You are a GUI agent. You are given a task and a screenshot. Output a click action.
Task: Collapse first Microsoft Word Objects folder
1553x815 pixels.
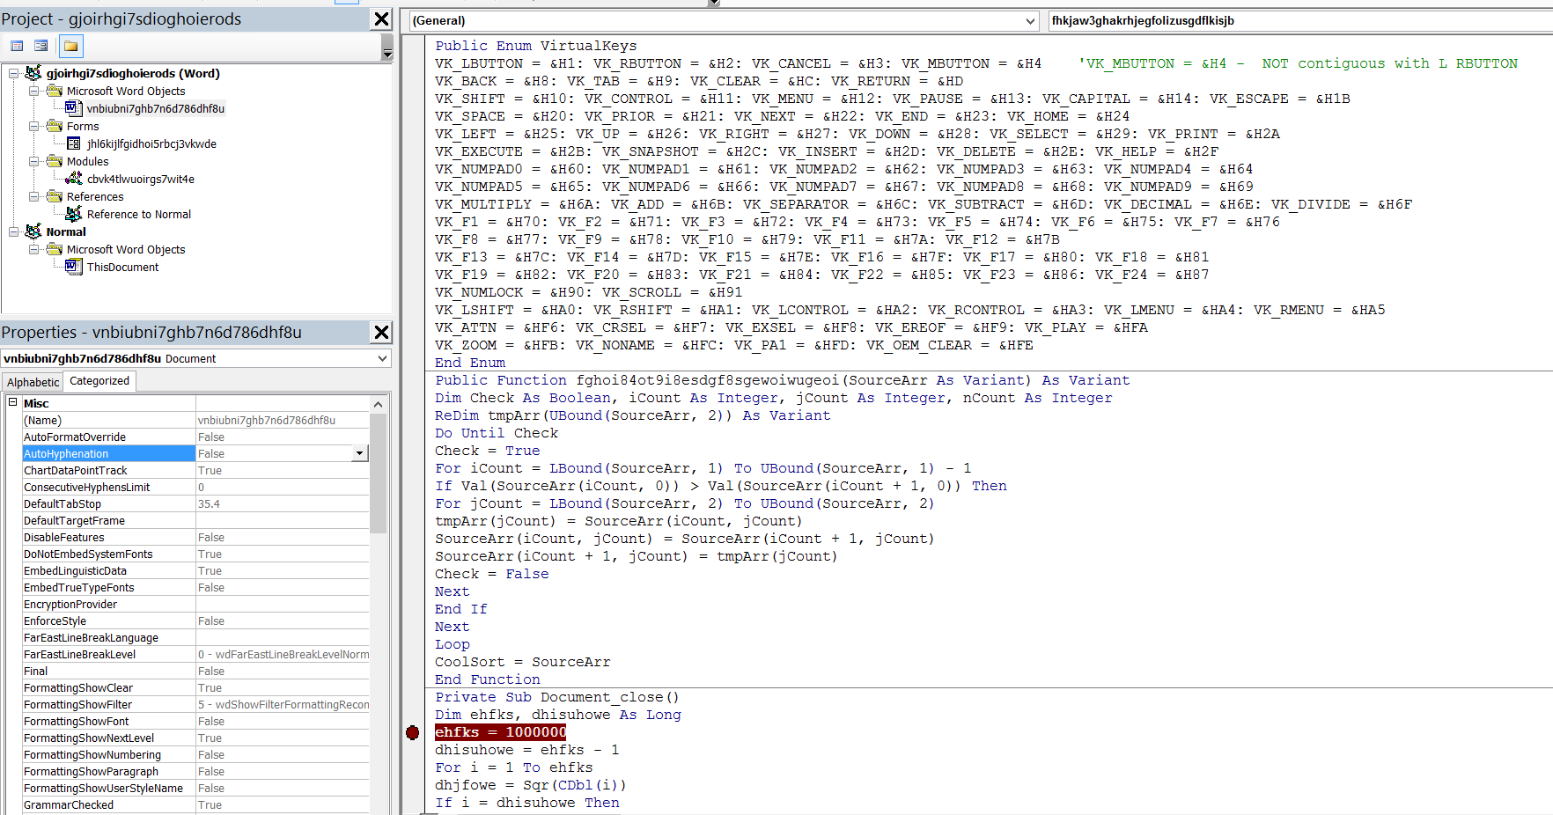[33, 91]
